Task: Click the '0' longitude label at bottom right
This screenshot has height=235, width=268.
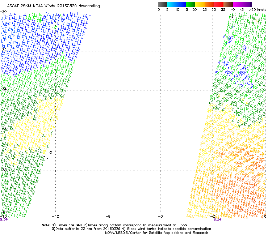Action: coord(265,217)
